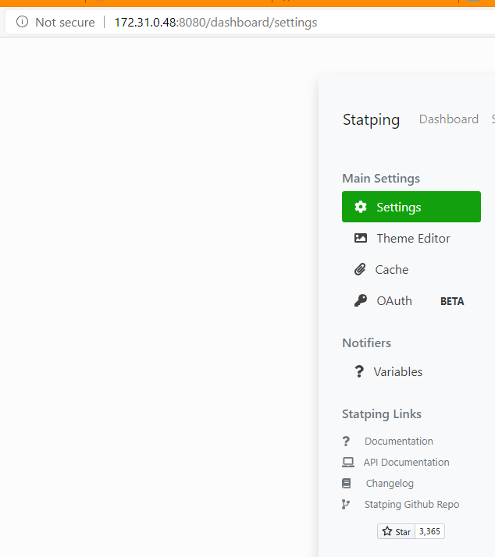Viewport: 495px width, 557px height.
Task: Open the API Documentation link
Action: coord(406,462)
